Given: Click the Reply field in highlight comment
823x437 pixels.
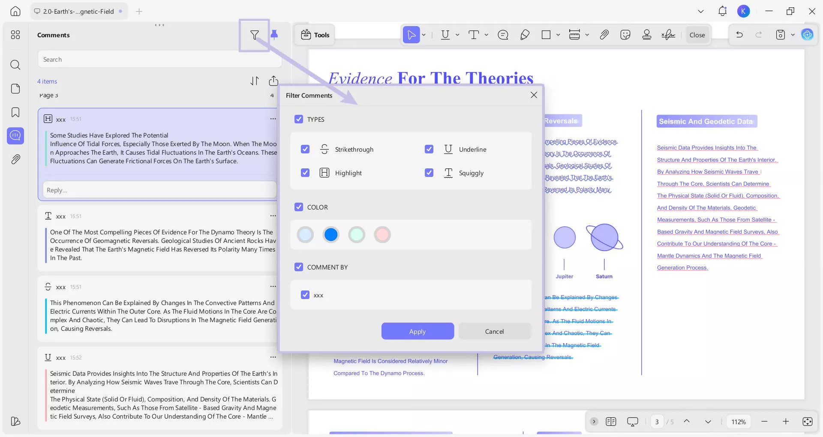Looking at the screenshot, I should (159, 190).
